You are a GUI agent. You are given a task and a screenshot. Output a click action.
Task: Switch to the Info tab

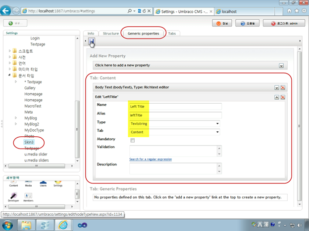coord(91,34)
